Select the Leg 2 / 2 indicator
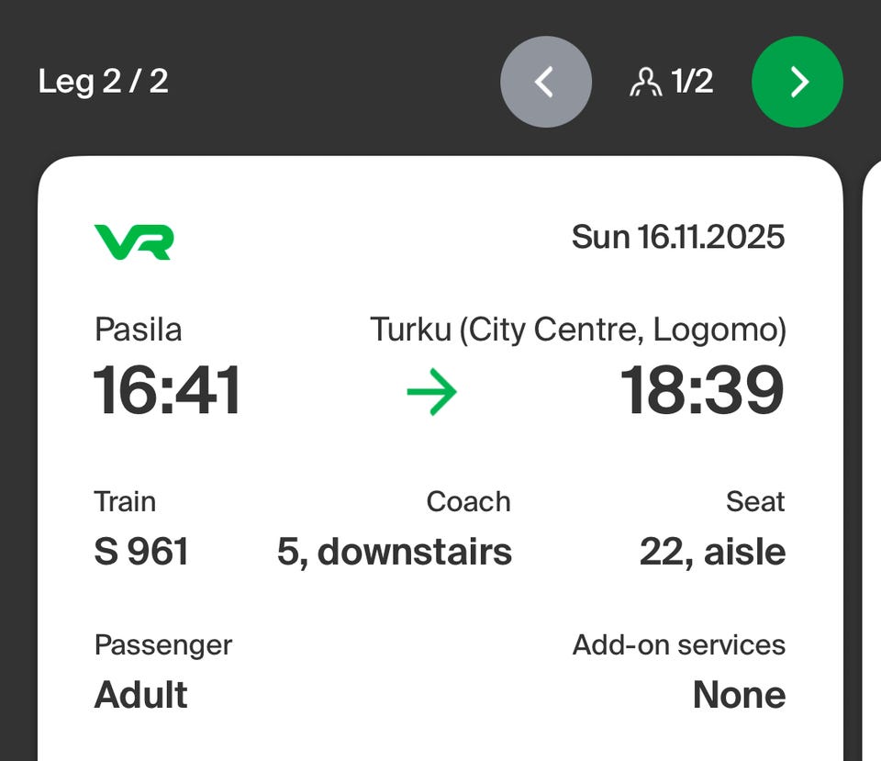The width and height of the screenshot is (881, 761). coord(103,82)
